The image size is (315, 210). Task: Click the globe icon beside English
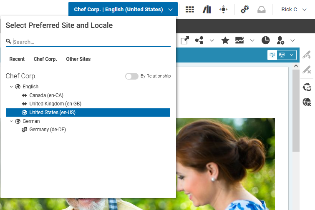[x=18, y=87]
